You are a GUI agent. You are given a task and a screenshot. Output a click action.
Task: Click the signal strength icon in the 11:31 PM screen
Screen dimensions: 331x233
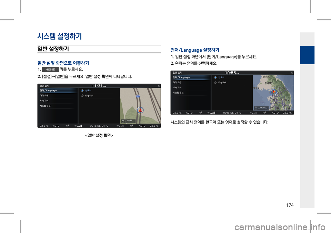tap(159, 86)
